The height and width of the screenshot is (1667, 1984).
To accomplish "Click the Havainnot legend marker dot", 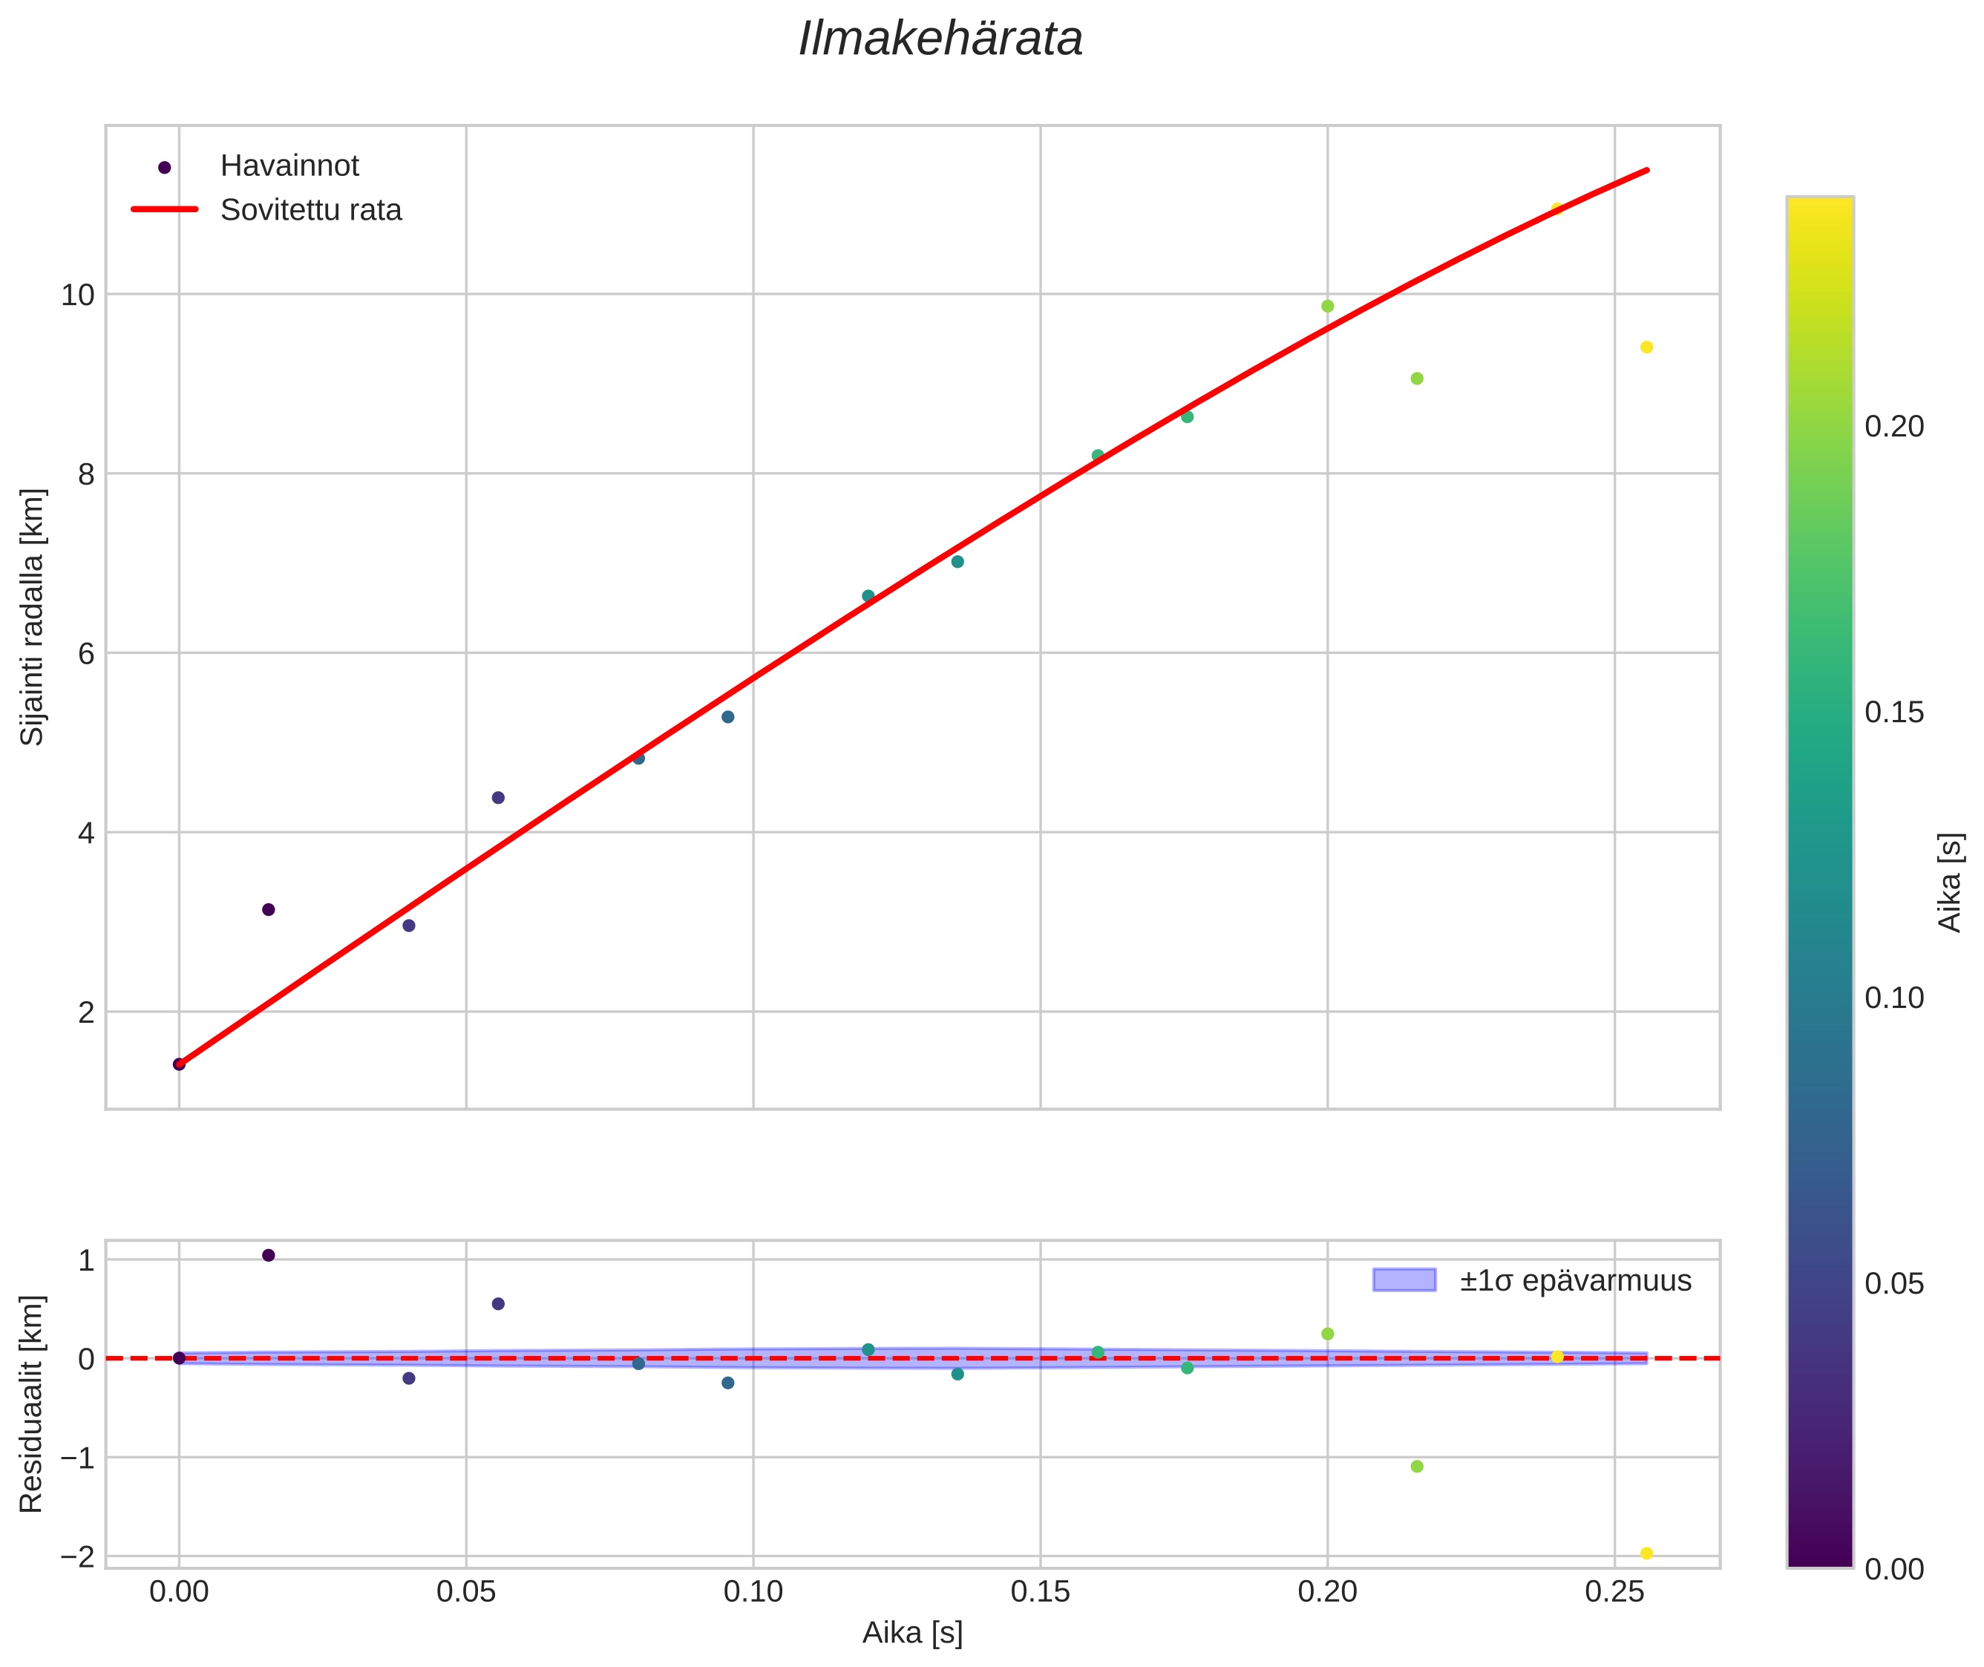I will [165, 167].
